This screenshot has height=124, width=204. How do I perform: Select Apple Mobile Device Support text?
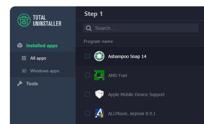pos(136,95)
